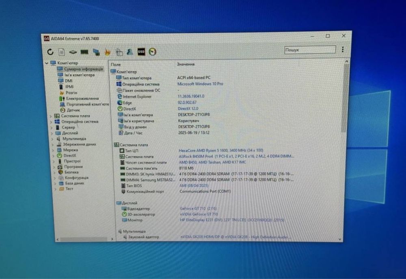Click the lock-and-window toolbar icon
The height and width of the screenshot is (279, 406).
point(119,52)
